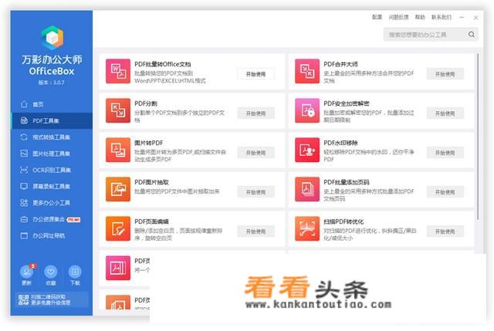Click 开始使用 for PDF分割

coord(255,113)
